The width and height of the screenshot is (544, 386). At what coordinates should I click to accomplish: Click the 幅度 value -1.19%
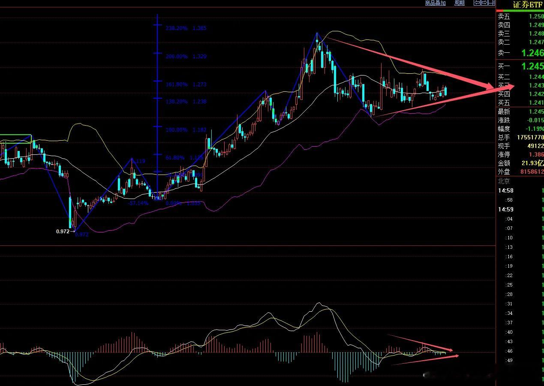[x=534, y=129]
